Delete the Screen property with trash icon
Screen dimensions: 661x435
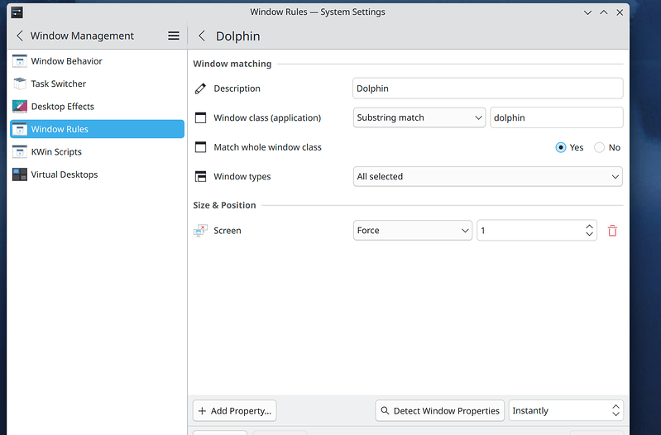click(x=612, y=231)
